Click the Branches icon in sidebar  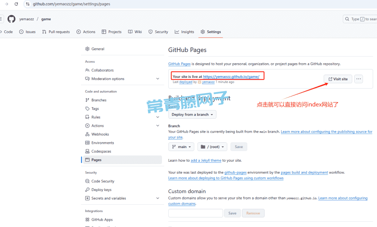(x=87, y=100)
